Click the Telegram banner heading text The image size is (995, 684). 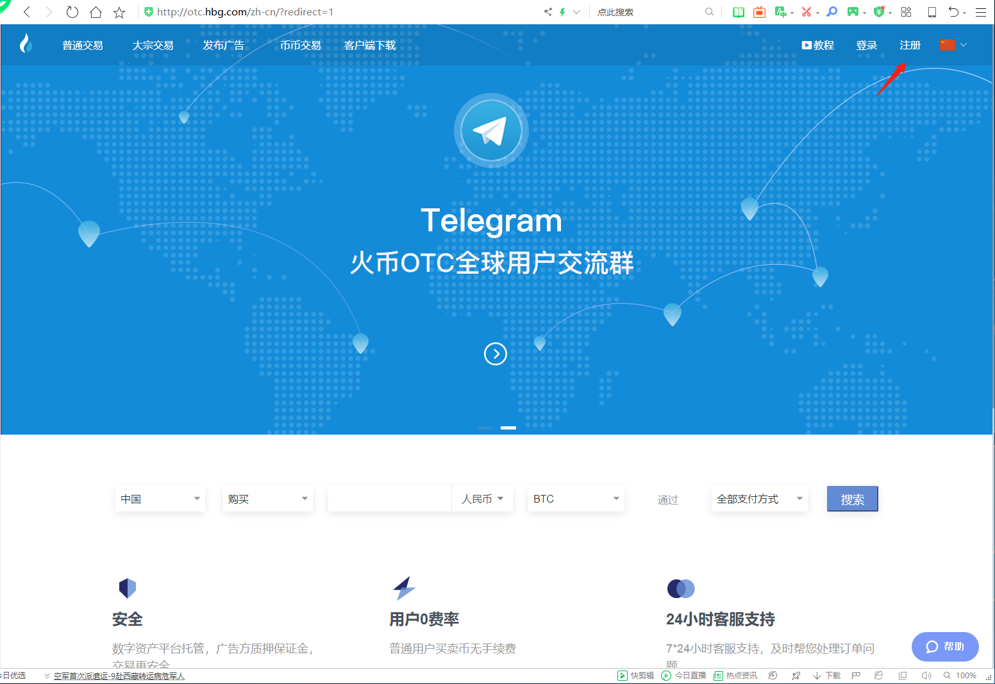coord(491,221)
